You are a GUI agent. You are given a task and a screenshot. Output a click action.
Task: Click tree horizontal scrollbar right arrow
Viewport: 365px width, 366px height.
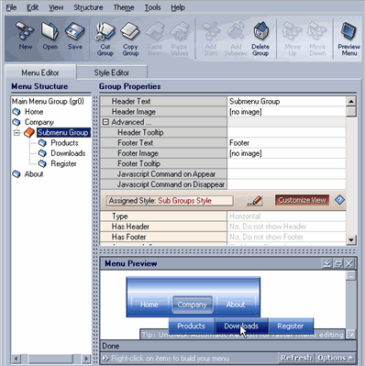(86, 358)
